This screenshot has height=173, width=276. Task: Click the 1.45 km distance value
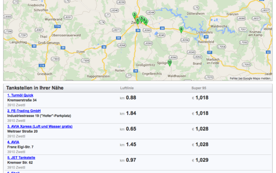click(131, 145)
